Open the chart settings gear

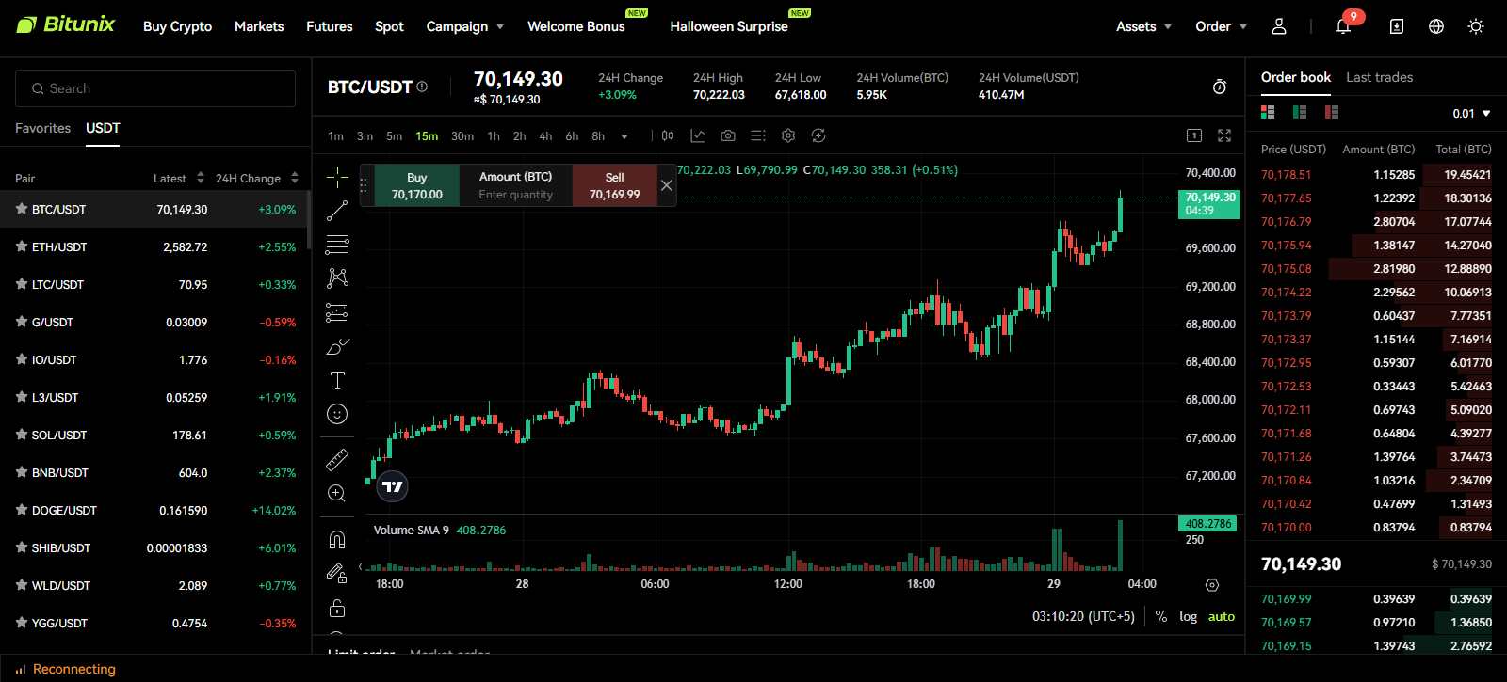788,136
